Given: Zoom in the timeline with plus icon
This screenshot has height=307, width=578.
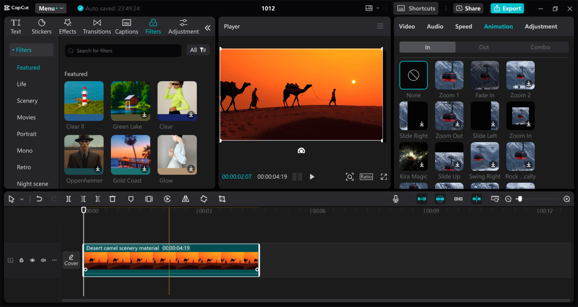Looking at the screenshot, I should tap(567, 199).
